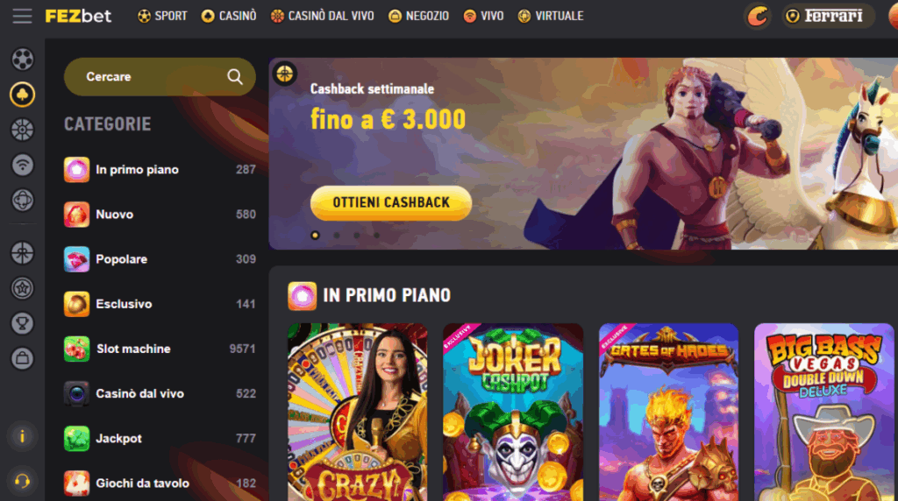The height and width of the screenshot is (501, 898).
Task: Open the info icon in sidebar
Action: coord(22,437)
